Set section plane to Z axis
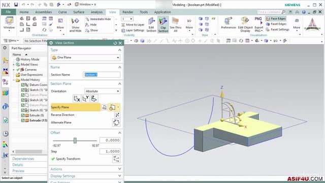The image size is (325, 183). (94, 99)
